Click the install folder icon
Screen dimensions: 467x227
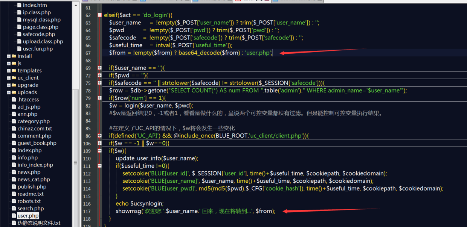click(14, 56)
